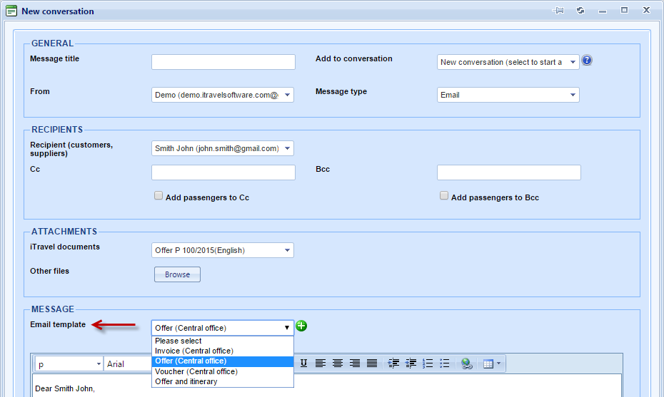
Task: Pin the New conversation window
Action: 558,11
